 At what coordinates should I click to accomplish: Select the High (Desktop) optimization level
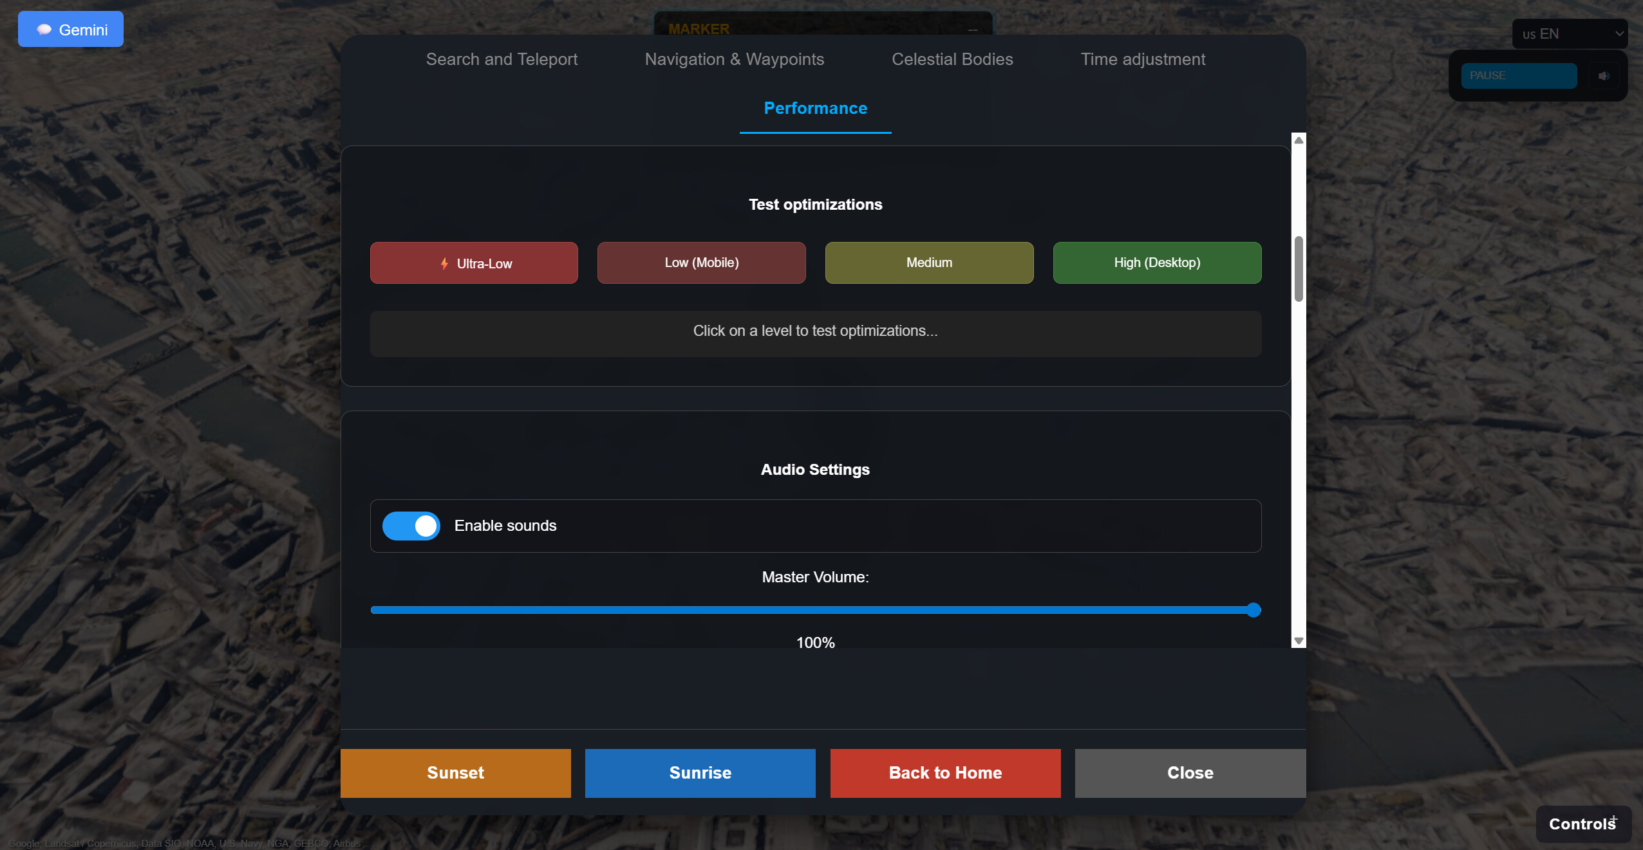tap(1156, 263)
